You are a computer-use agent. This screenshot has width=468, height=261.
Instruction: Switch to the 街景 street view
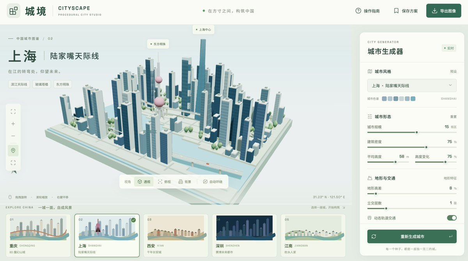point(184,182)
